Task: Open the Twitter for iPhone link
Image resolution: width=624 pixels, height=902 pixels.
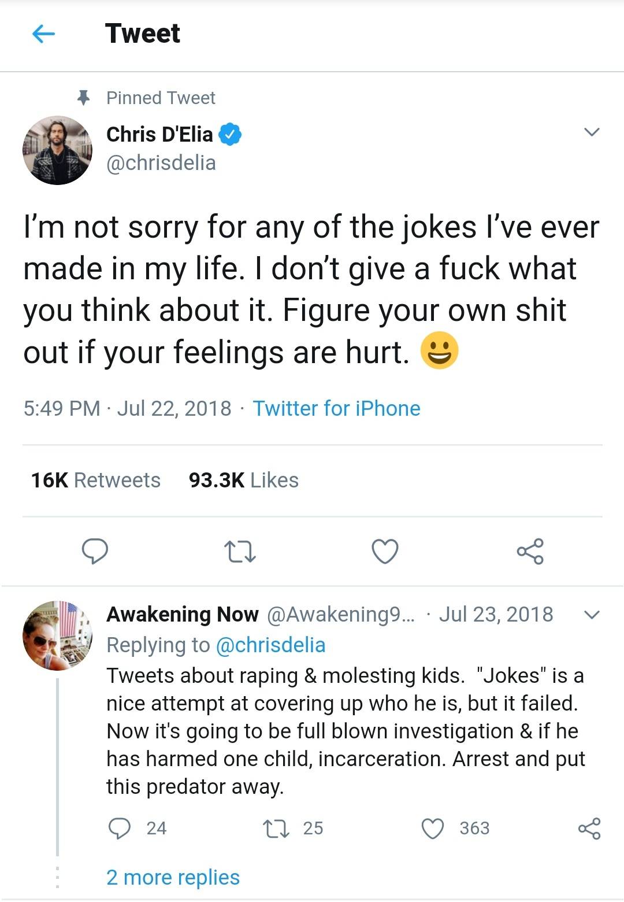Action: point(336,408)
